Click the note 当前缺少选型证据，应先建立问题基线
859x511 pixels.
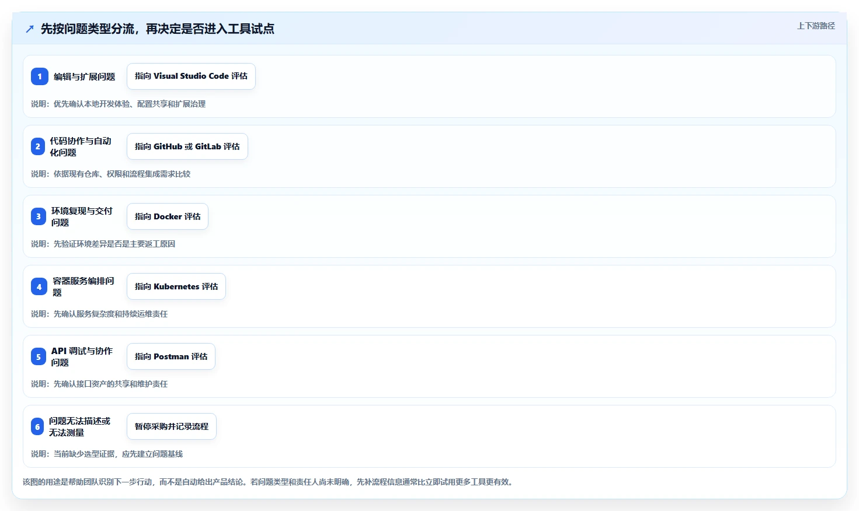(118, 454)
